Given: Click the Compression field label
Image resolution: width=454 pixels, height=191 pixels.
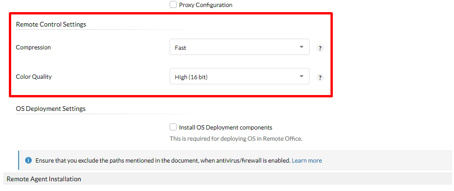Looking at the screenshot, I should [33, 47].
